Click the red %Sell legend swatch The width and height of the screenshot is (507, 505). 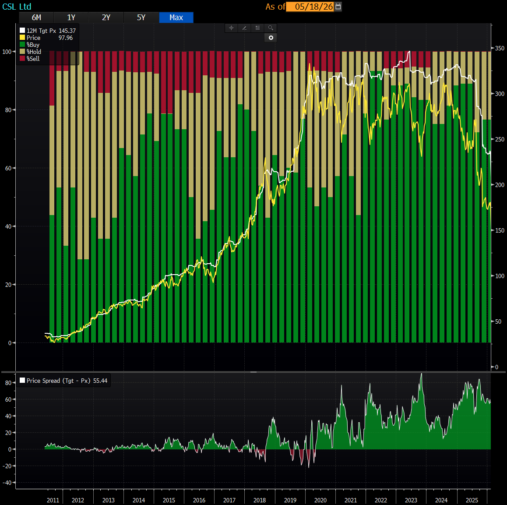click(x=22, y=59)
